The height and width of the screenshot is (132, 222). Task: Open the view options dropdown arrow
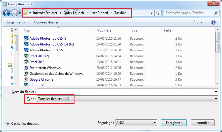pyautogui.click(x=202, y=22)
